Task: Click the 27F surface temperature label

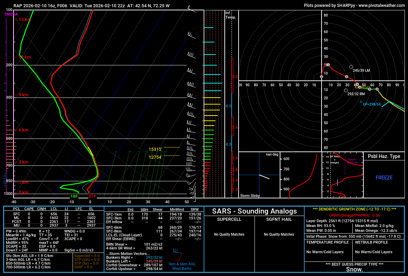Action: point(92,196)
